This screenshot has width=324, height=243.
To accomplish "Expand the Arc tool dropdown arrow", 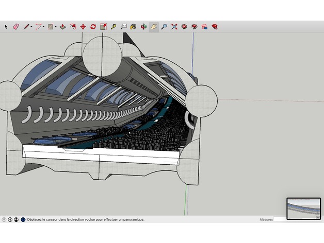I will pyautogui.click(x=44, y=27).
